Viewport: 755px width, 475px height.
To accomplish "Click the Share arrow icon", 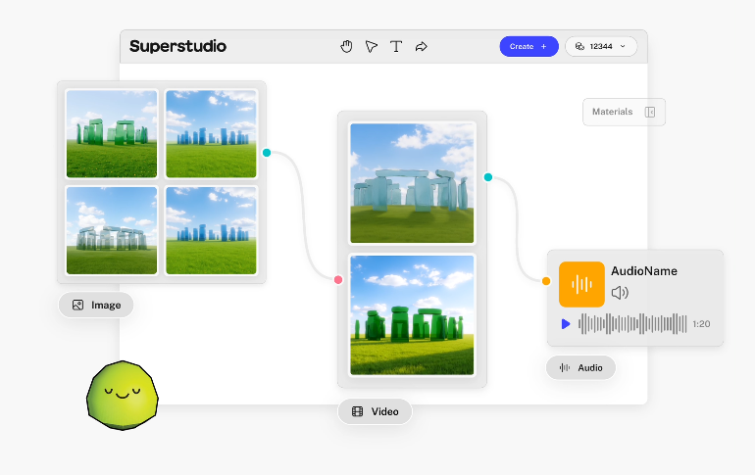I will click(x=422, y=46).
